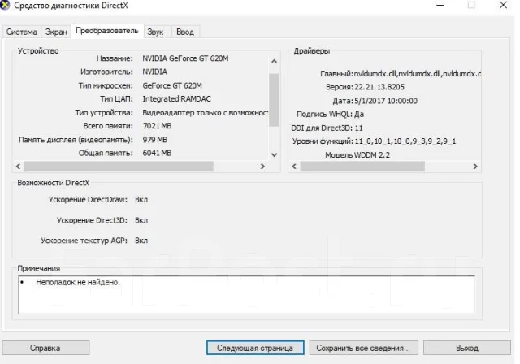Select Ускорение Direct3D Вкл value

click(141, 220)
